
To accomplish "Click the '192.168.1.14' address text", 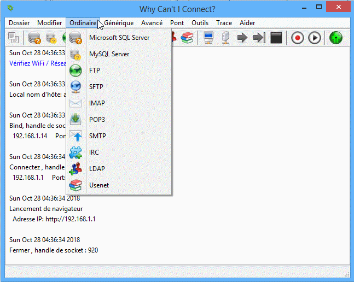I will coord(30,136).
